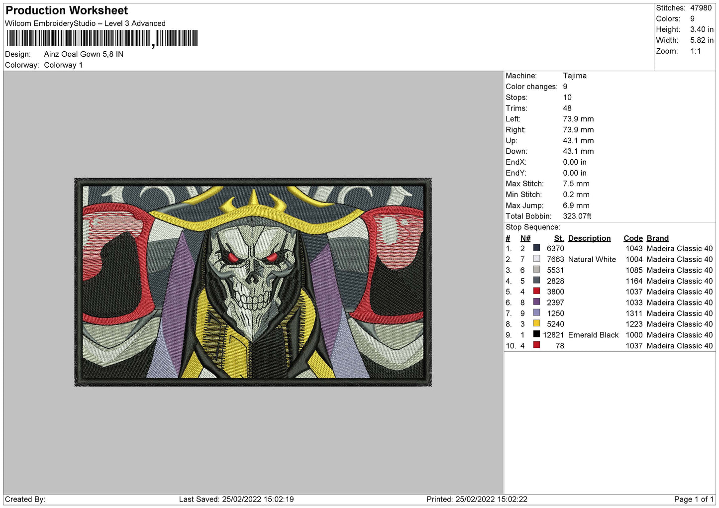Click the Description column header
The width and height of the screenshot is (719, 508).
589,238
